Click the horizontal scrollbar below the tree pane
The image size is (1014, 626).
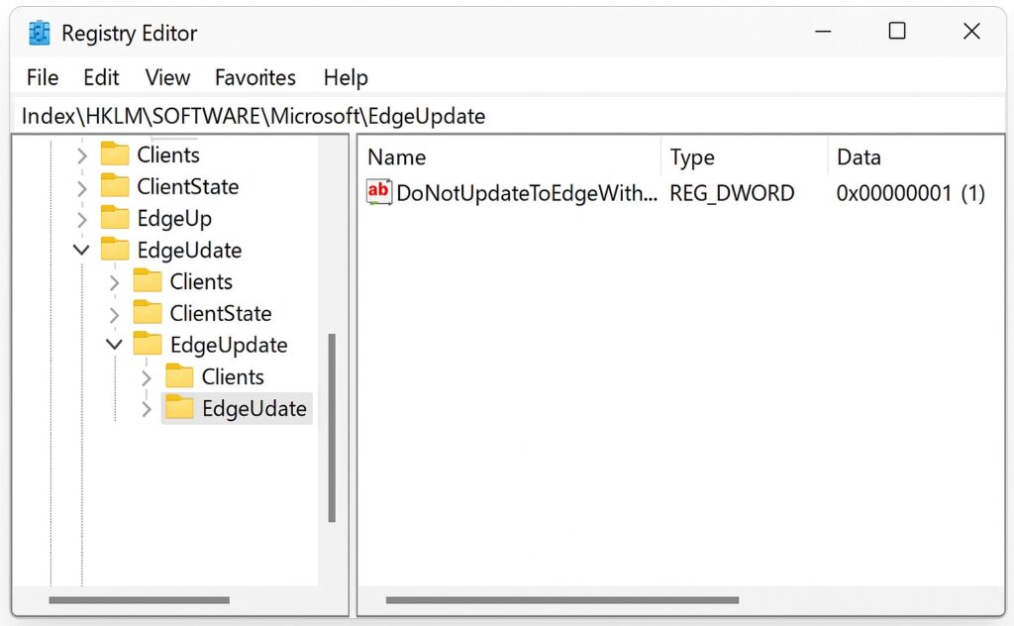[x=139, y=599]
